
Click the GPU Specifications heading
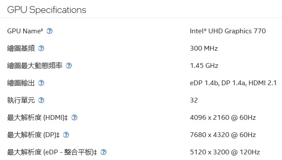47,10
